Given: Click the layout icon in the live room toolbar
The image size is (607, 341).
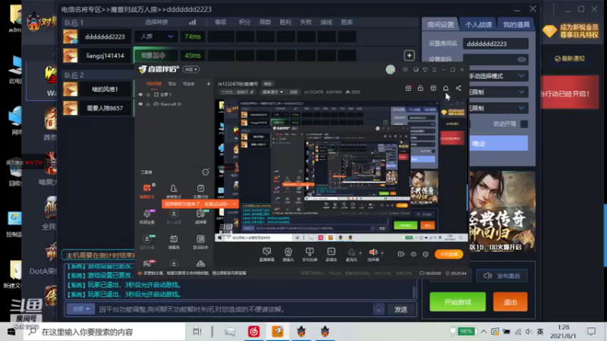Looking at the screenshot, I should click(433, 88).
